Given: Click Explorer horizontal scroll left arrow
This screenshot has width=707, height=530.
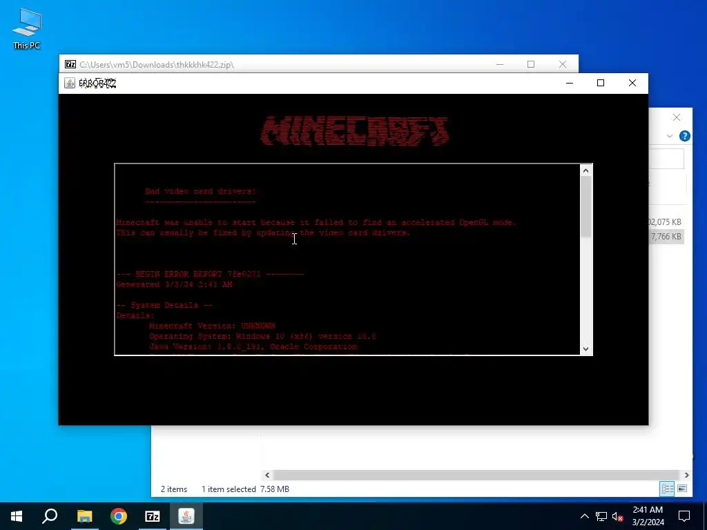Looking at the screenshot, I should click(267, 475).
